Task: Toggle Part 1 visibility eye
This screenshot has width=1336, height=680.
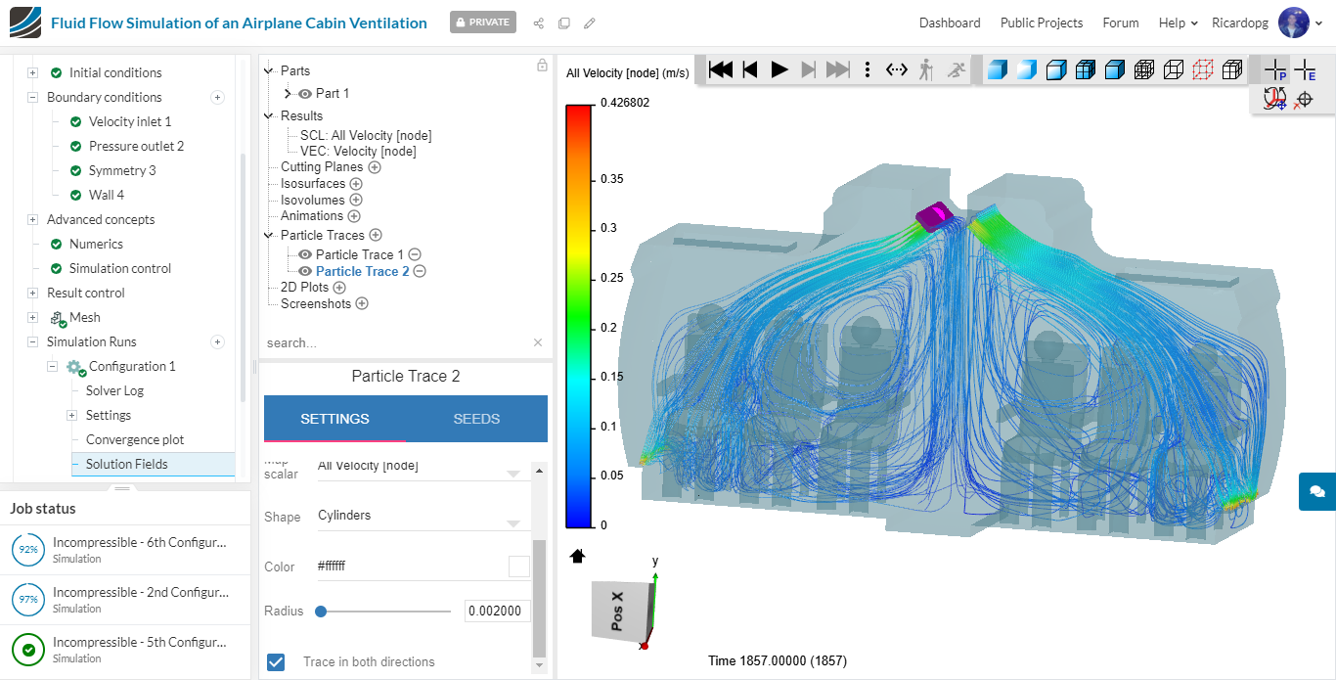Action: click(x=305, y=94)
